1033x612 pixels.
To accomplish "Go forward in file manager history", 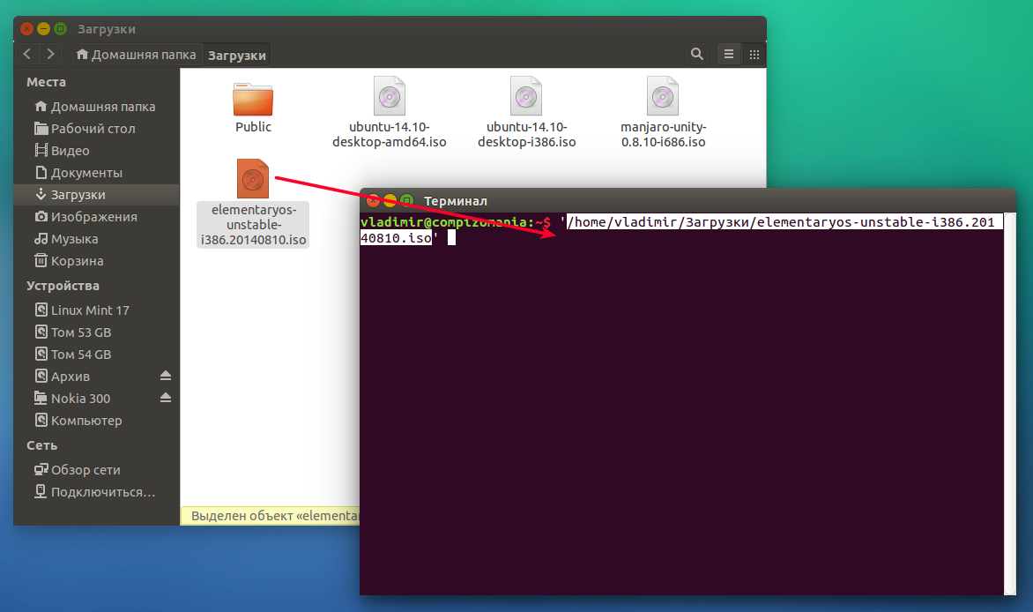I will coord(50,54).
